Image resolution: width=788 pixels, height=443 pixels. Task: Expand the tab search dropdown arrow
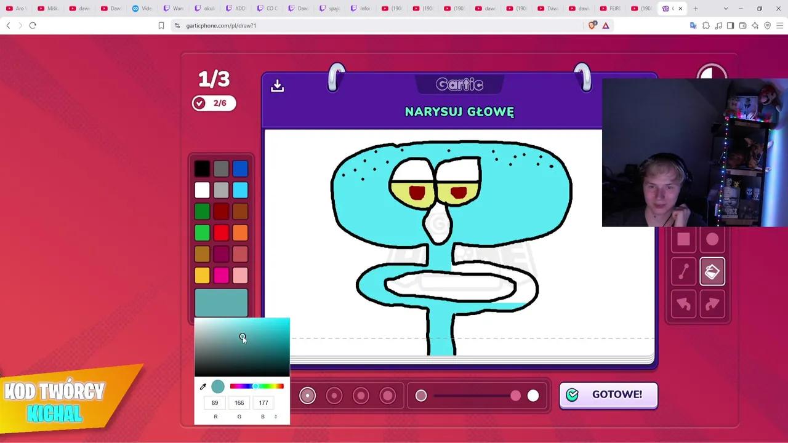coord(726,9)
